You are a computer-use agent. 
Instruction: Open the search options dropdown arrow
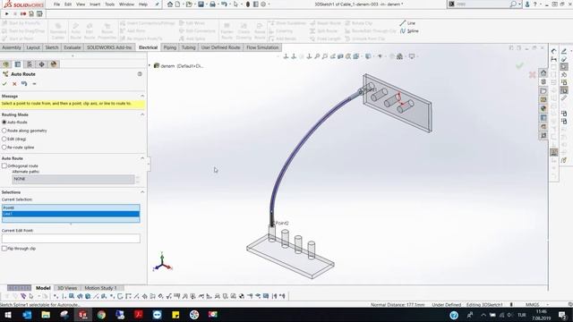pos(519,4)
